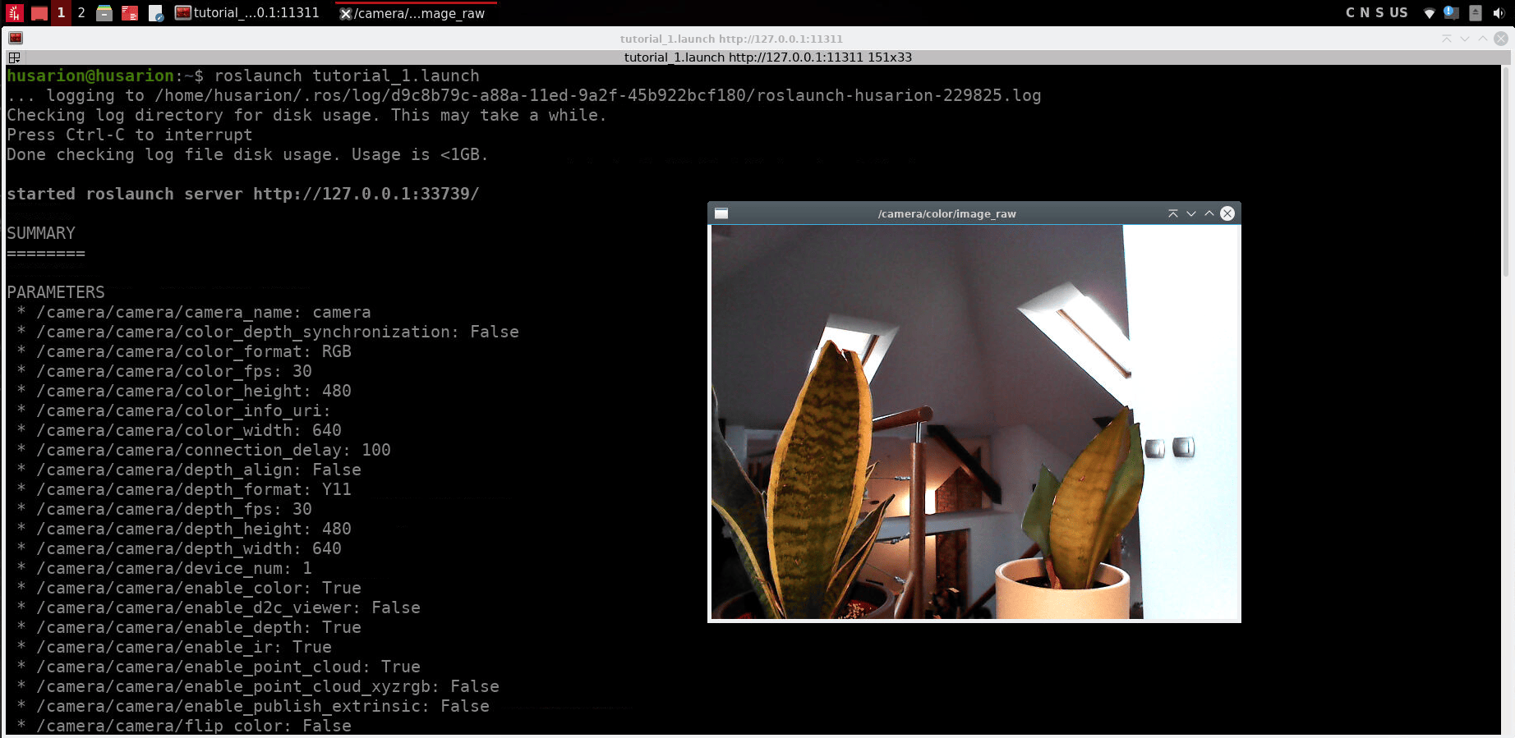Click the 'started roslaunch server' line
This screenshot has height=738, width=1515.
point(243,194)
